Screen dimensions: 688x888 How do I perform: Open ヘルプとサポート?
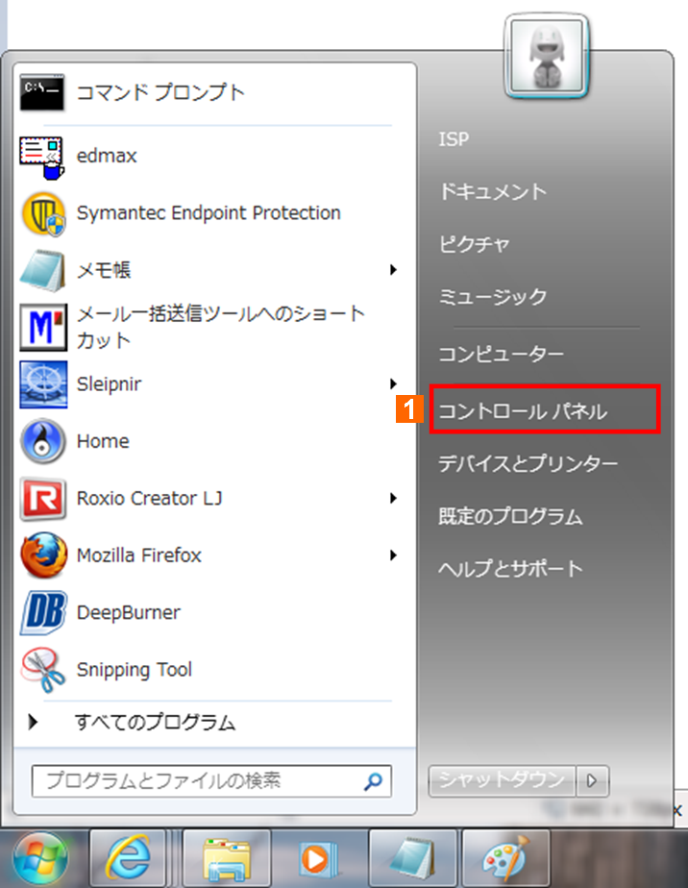(x=510, y=569)
